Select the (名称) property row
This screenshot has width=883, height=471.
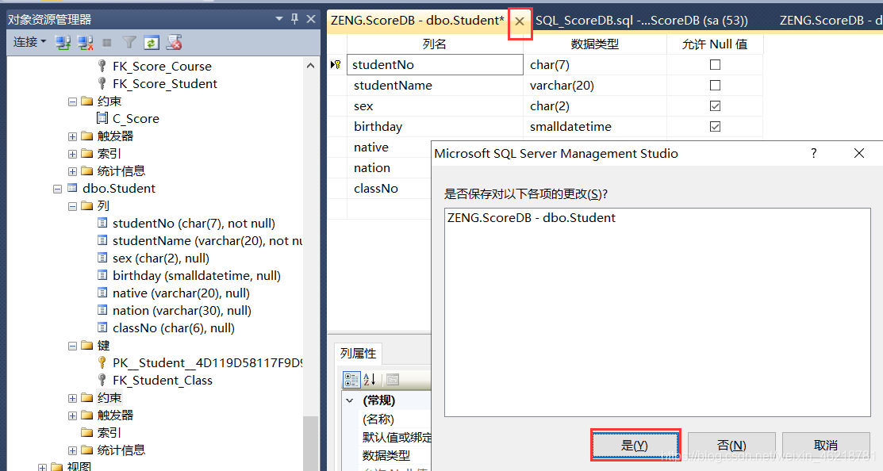396,419
